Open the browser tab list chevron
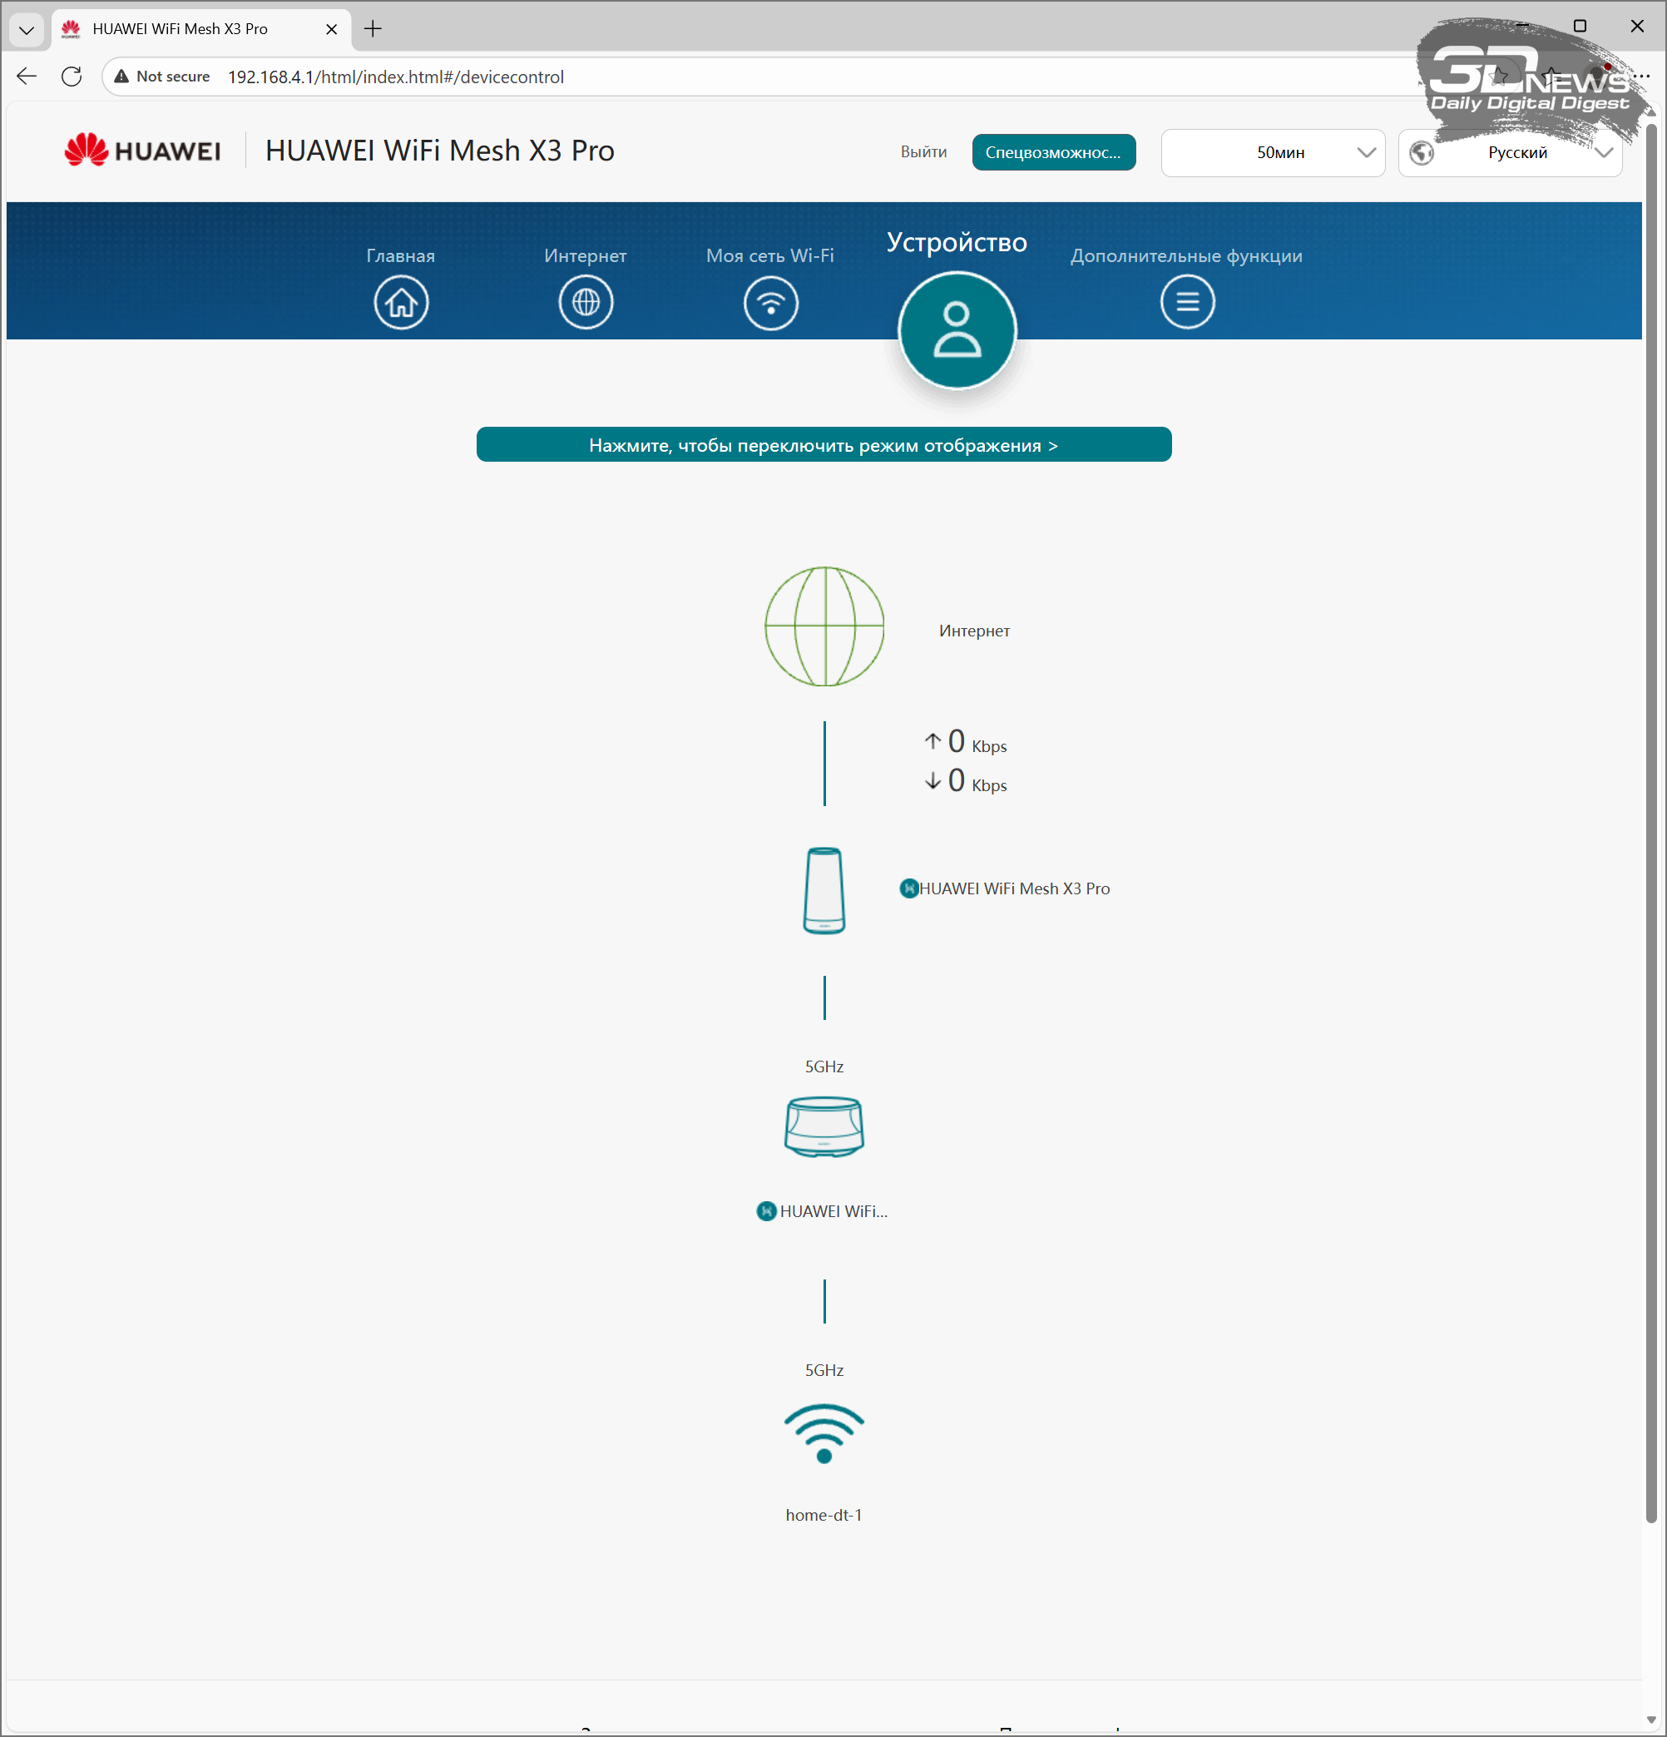Viewport: 1667px width, 1737px height. click(x=26, y=29)
